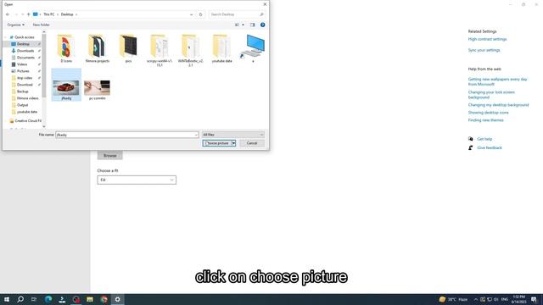
Task: Go to Videos in the navigation pane
Action: 22,64
